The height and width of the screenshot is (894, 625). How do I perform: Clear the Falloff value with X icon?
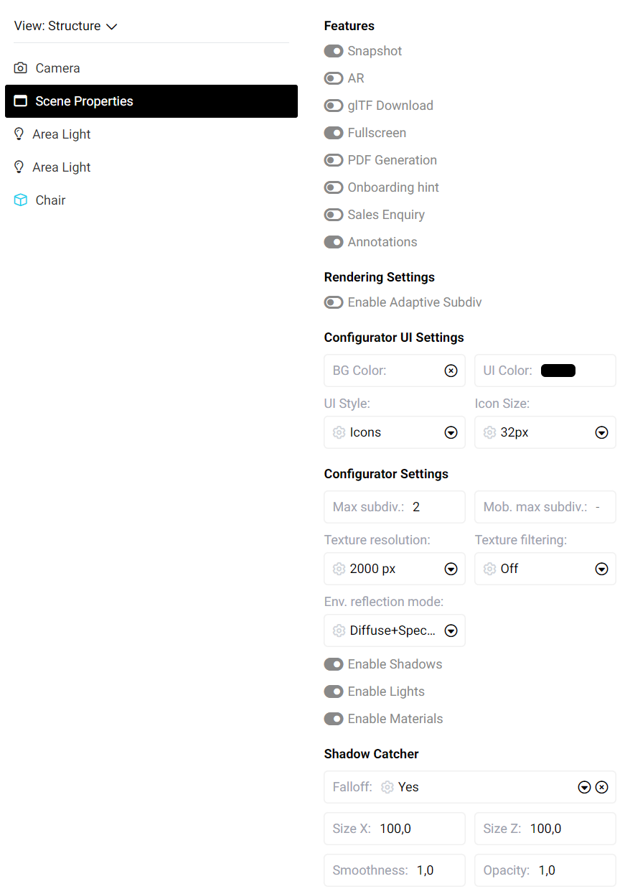(x=602, y=787)
